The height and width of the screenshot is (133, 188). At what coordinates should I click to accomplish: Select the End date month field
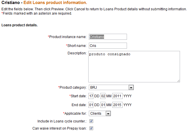pos(103,105)
